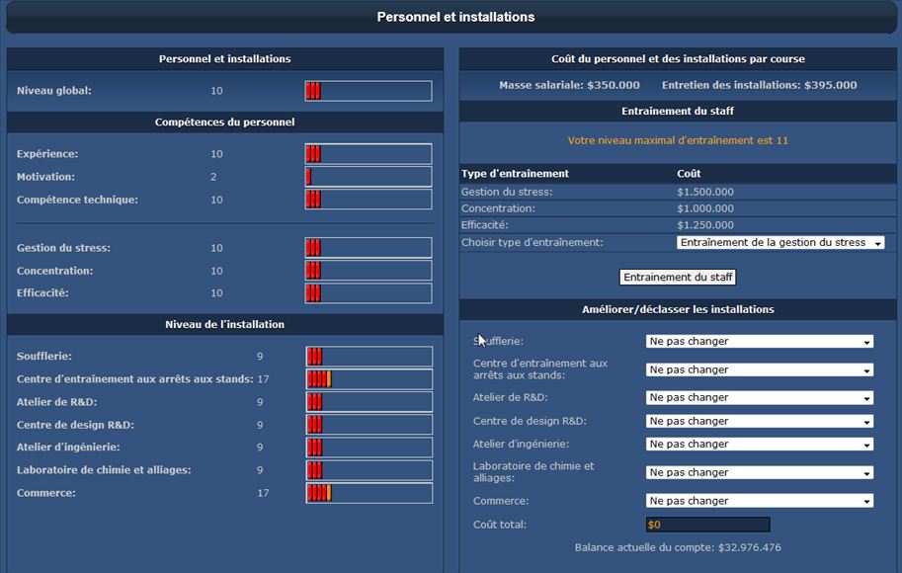The height and width of the screenshot is (573, 902).
Task: Select the Efficacité skill level bar
Action: click(x=369, y=292)
